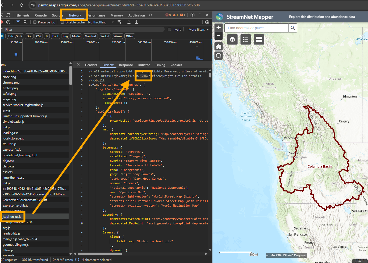Image resolution: width=368 pixels, height=263 pixels.
Task: Toggle Img request type filter
Action: point(65,36)
